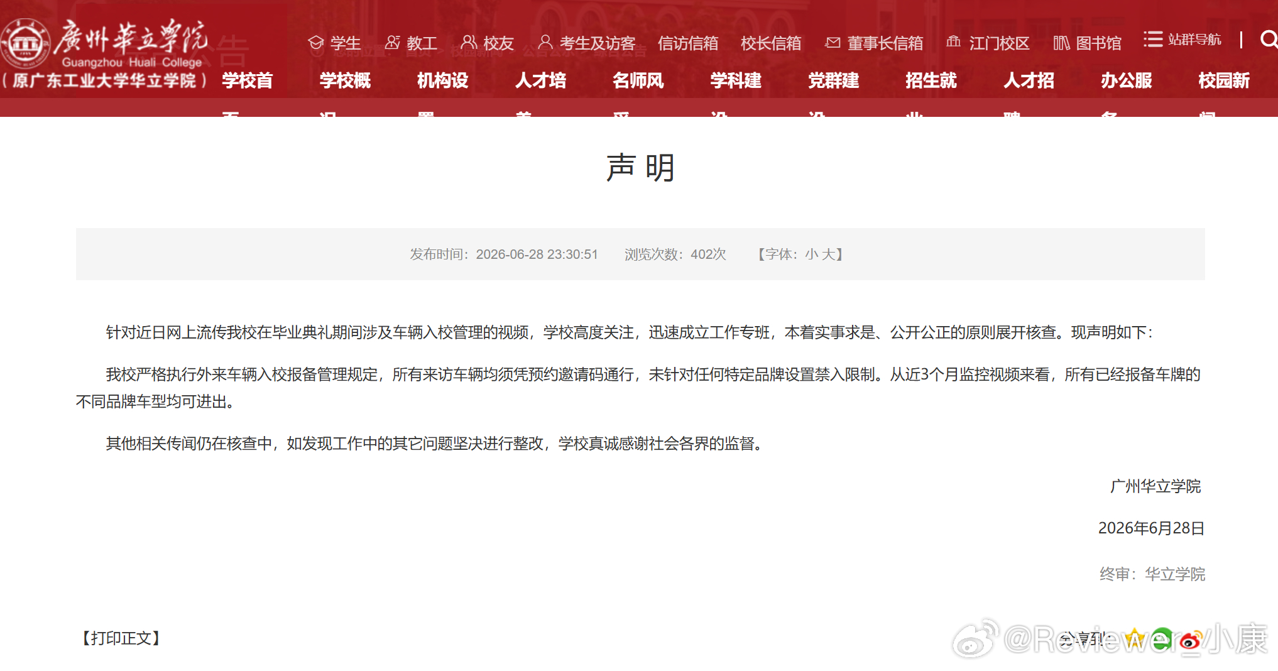Click the envelope icon beside 董事长信箱
This screenshot has height=671, width=1278.
click(833, 43)
